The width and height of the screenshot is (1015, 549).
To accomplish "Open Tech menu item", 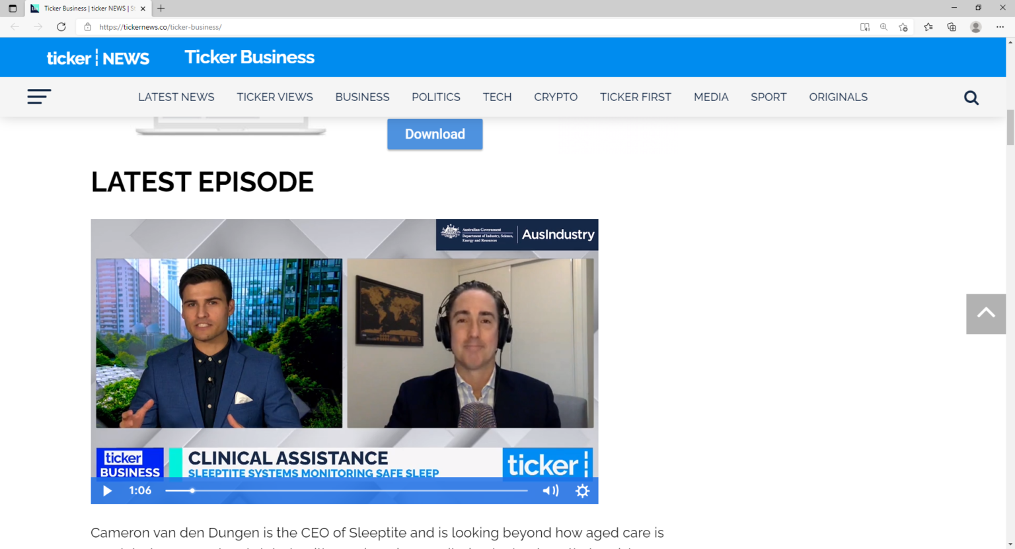I will click(x=497, y=97).
